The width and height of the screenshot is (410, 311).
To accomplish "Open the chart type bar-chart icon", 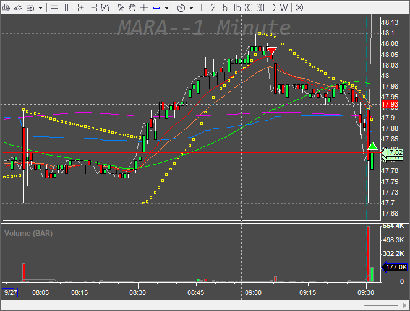I will (6, 8).
